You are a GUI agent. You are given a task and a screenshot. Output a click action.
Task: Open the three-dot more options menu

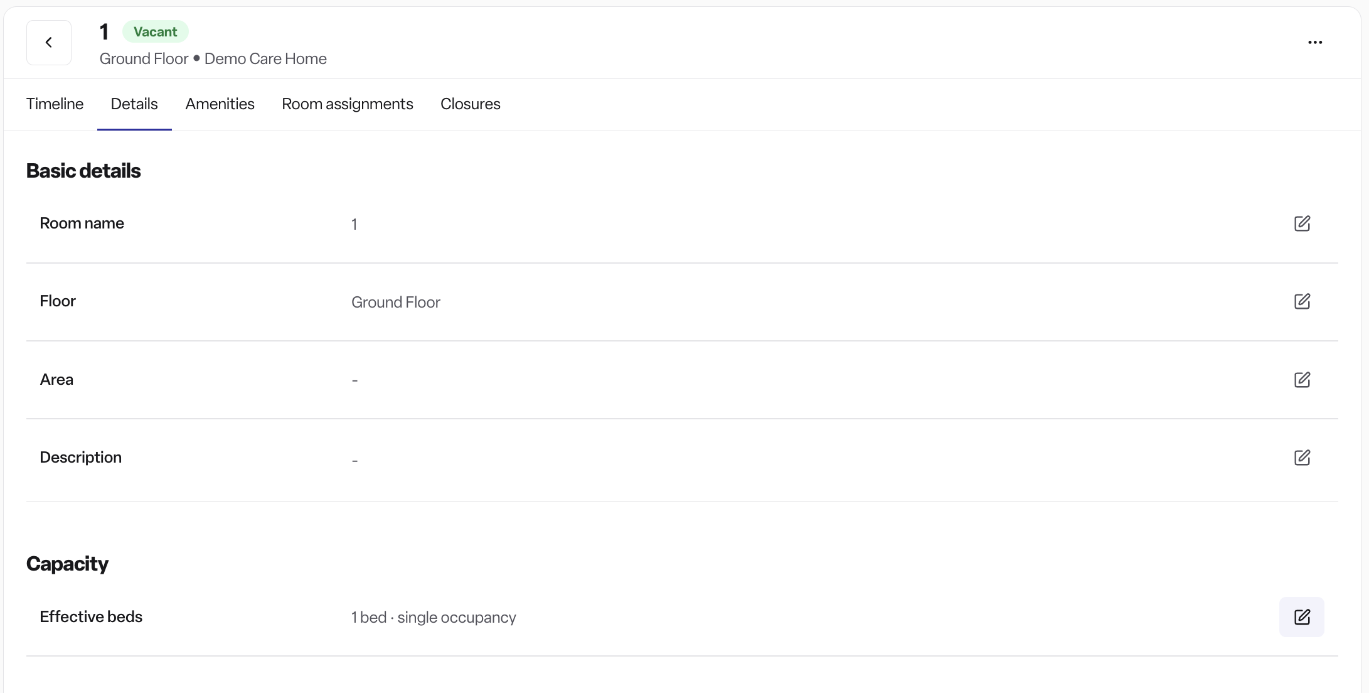pyautogui.click(x=1315, y=43)
